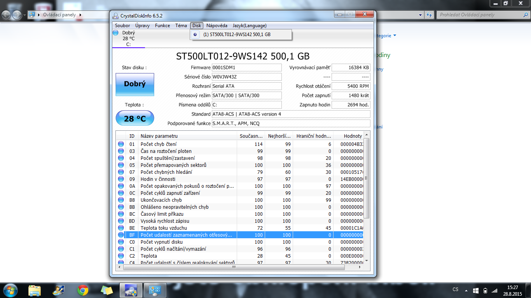Viewport: 531px width, 298px height.
Task: Click 'Ovládací panely' breadcrumb in Control Panel window
Action: coord(59,15)
